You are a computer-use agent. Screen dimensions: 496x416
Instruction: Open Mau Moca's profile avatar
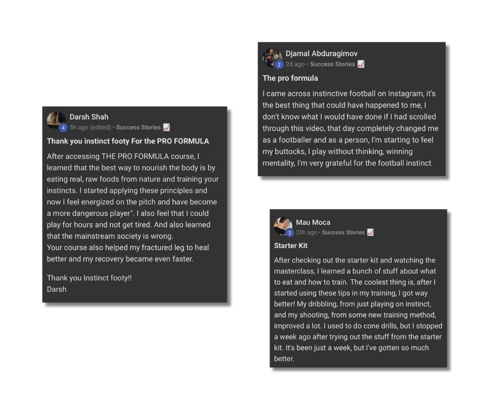[x=282, y=225]
